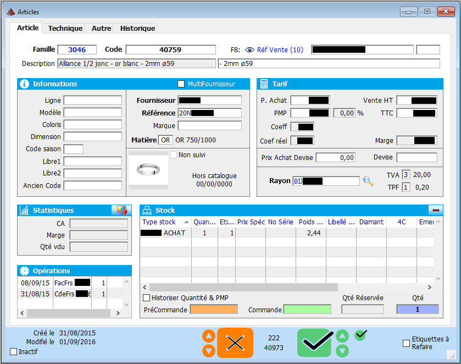Image resolution: width=461 pixels, height=364 pixels.
Task: Click the 4C column header in Stock
Action: coord(402,222)
